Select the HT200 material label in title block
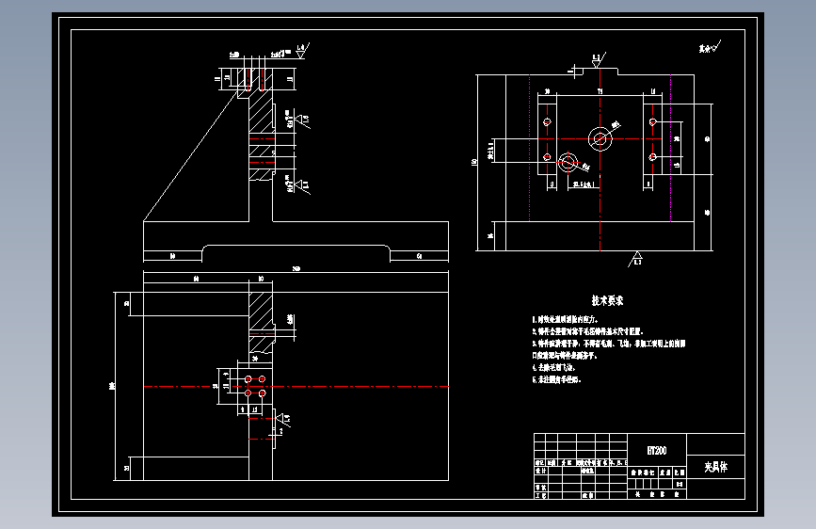This screenshot has height=529, width=816. 657,451
